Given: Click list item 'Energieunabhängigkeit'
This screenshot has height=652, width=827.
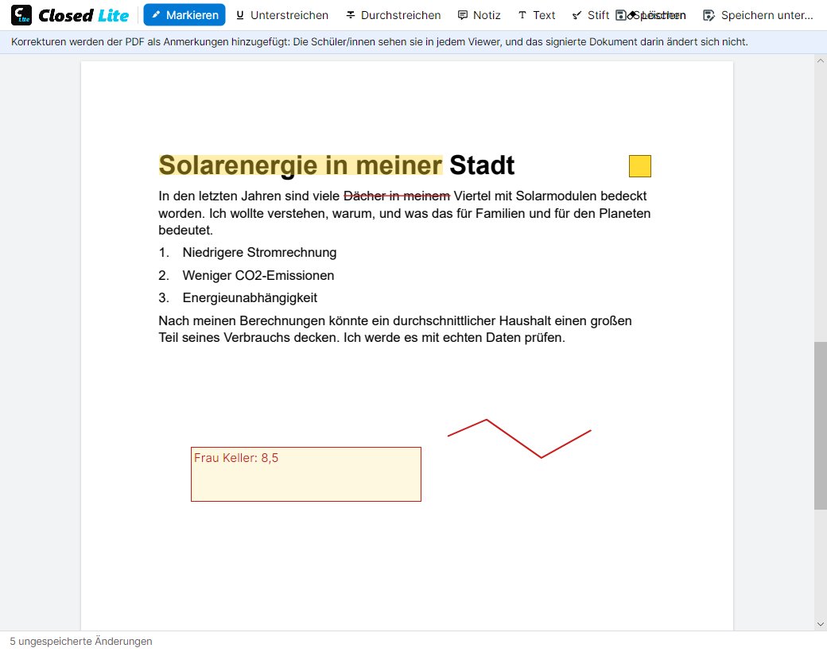Looking at the screenshot, I should pyautogui.click(x=250, y=297).
